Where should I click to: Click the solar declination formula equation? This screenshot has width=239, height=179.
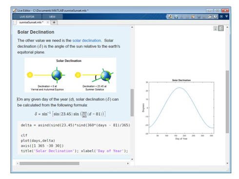pos(70,114)
